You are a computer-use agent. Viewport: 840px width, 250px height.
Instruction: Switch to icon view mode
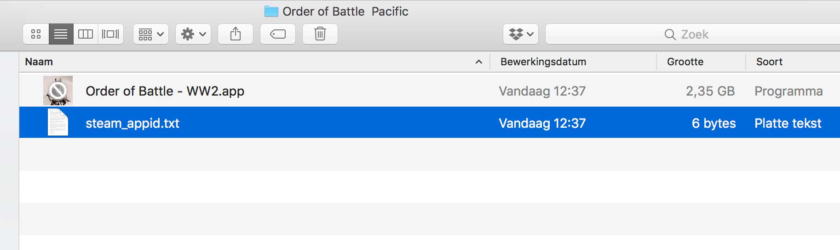(36, 34)
